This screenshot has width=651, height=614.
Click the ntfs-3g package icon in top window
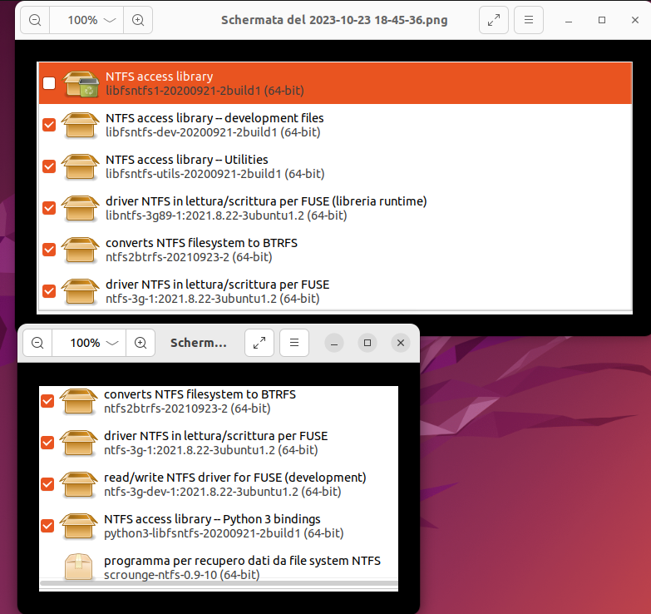coord(80,291)
